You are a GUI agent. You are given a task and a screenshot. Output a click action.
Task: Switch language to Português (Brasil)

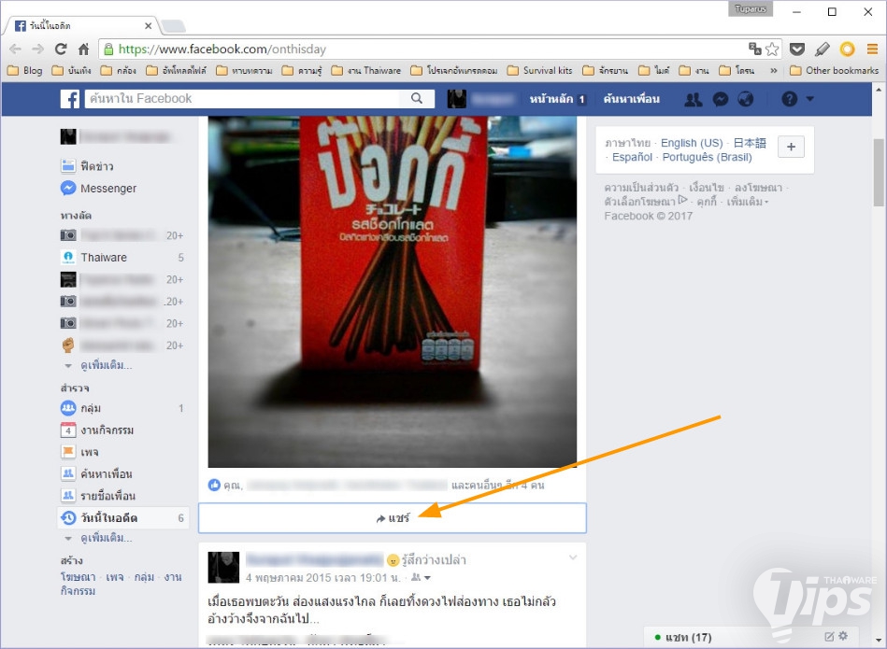coord(708,157)
